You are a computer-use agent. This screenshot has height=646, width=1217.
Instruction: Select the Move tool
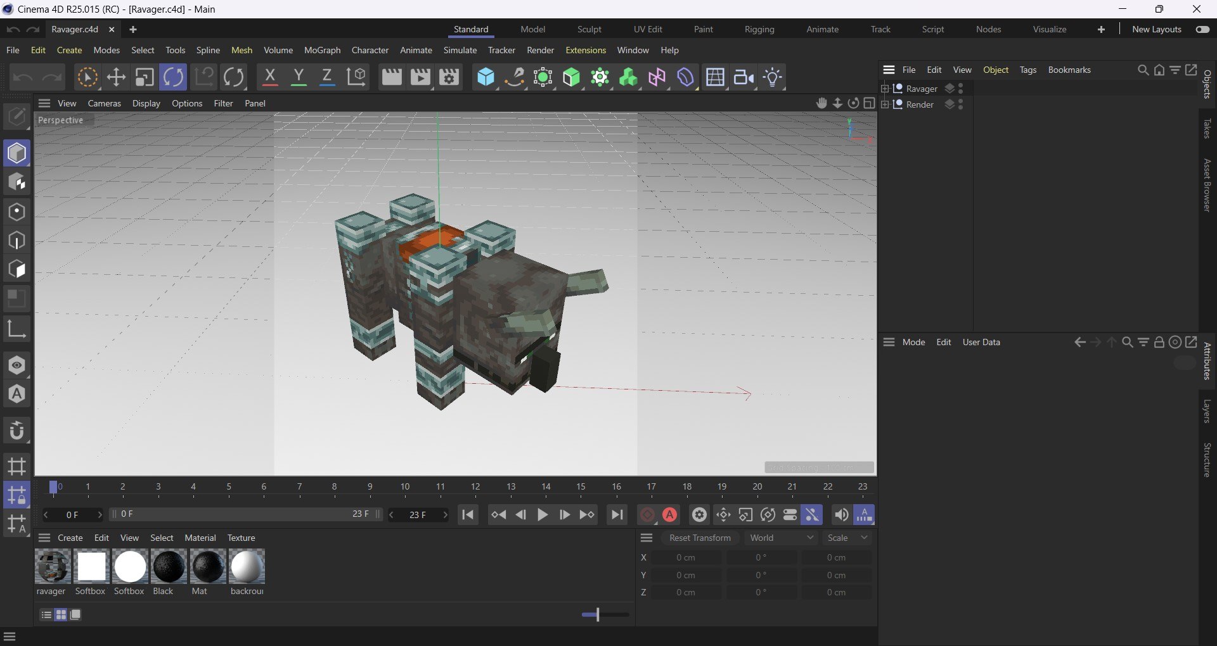pyautogui.click(x=116, y=77)
